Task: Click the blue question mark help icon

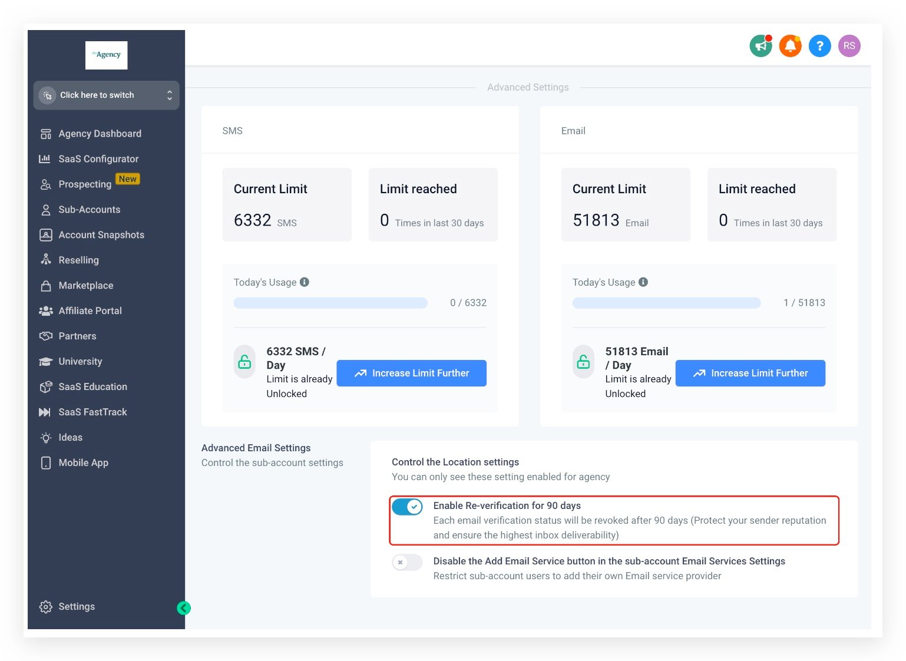Action: tap(819, 46)
